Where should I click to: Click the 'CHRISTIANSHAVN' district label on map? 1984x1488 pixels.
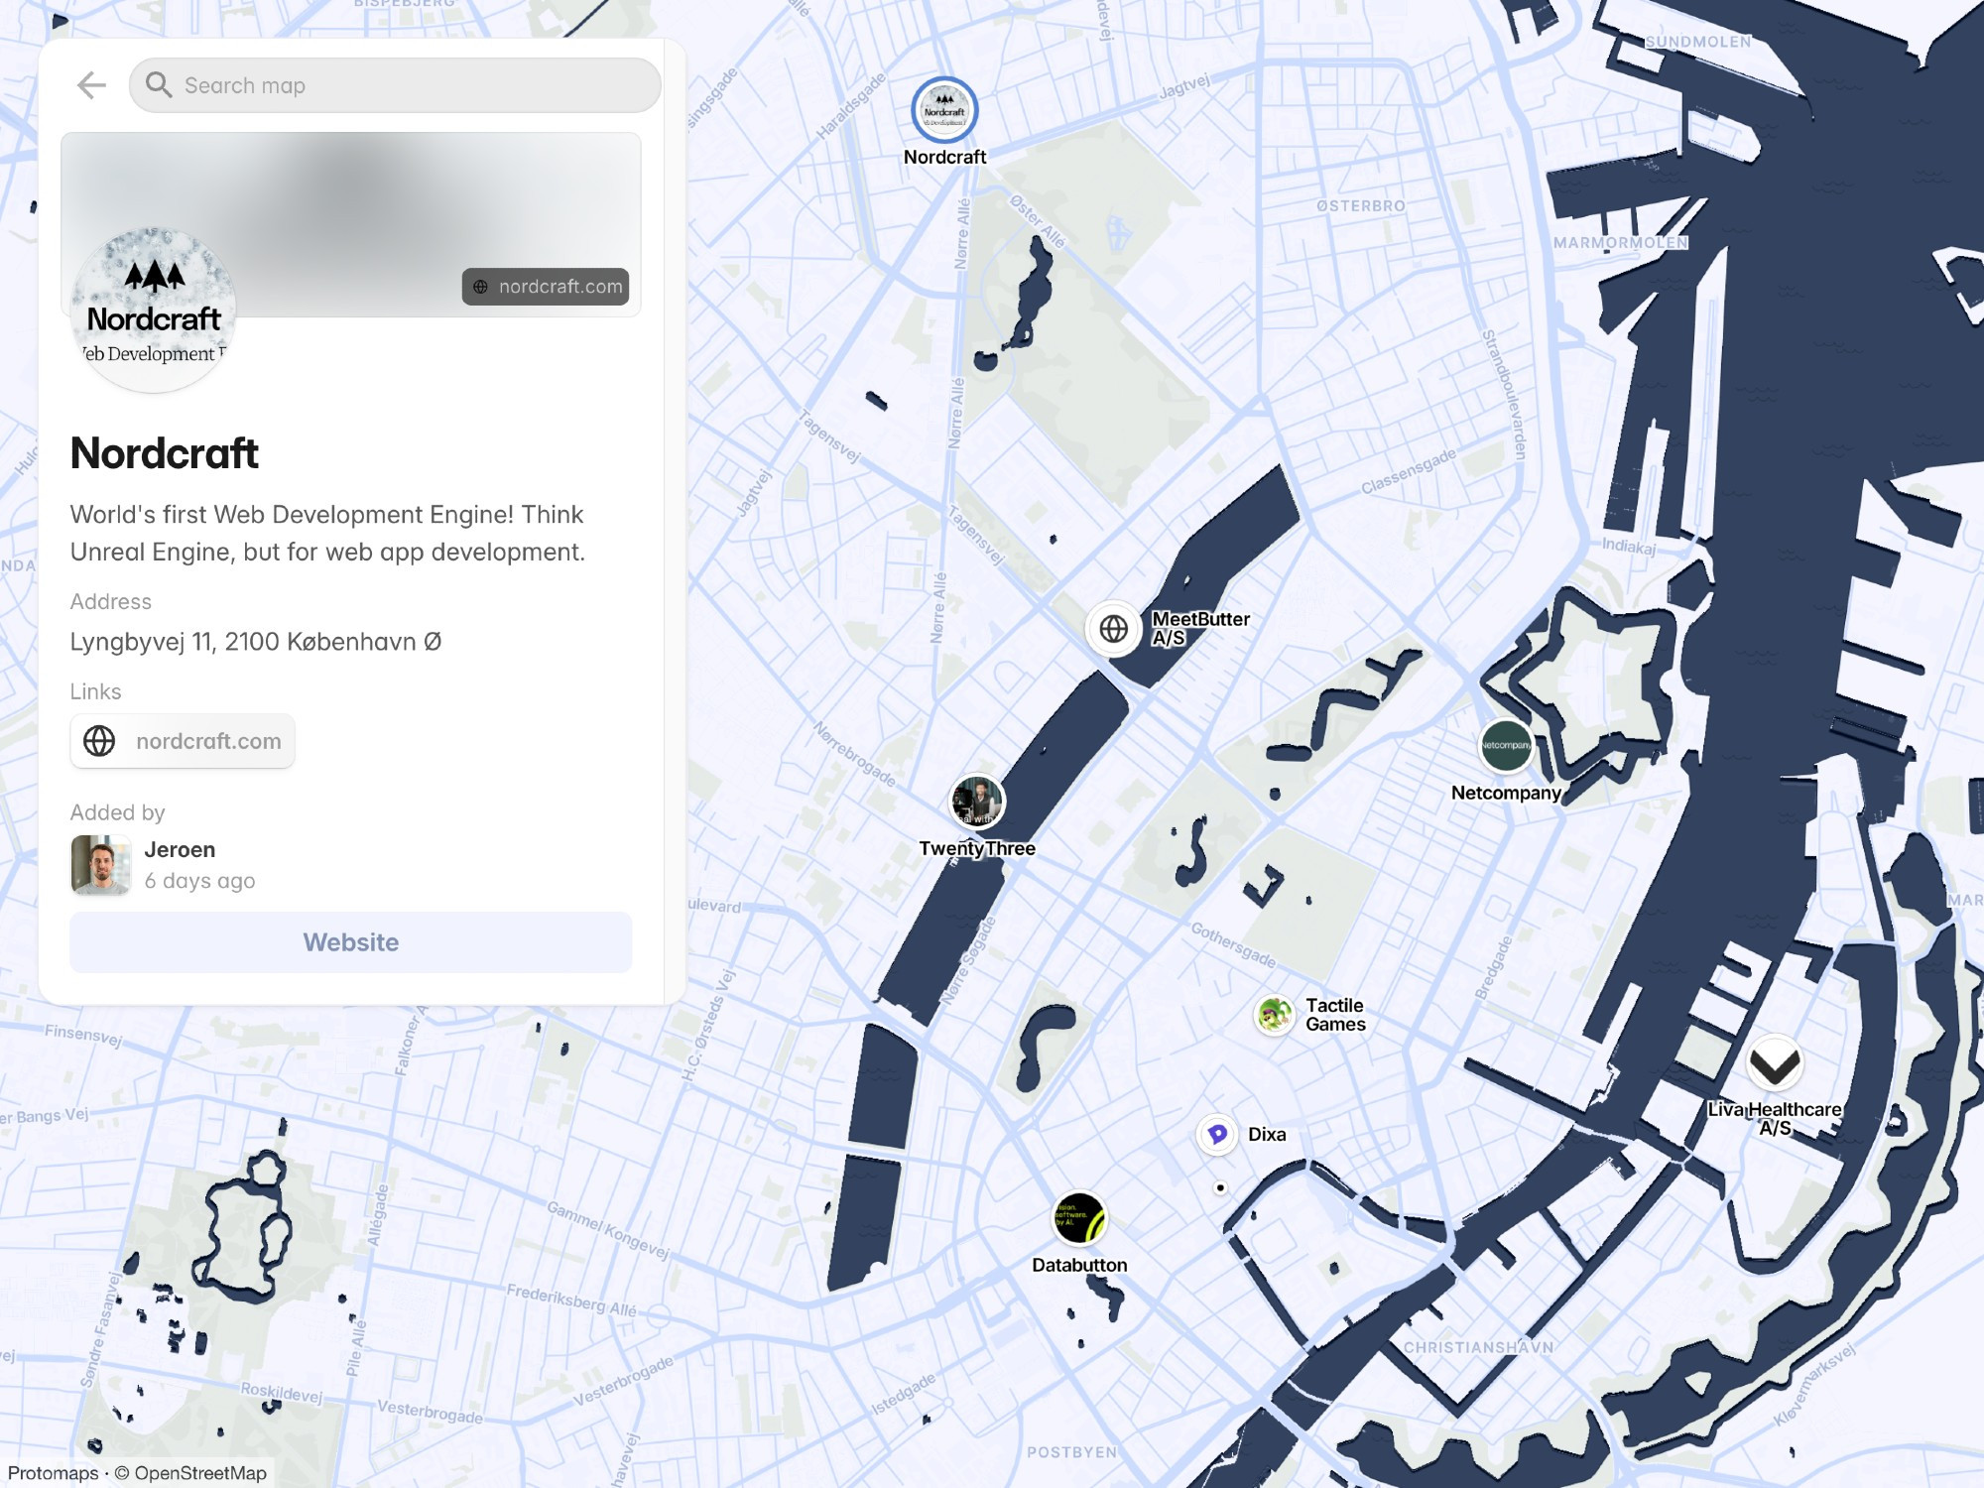[x=1478, y=1347]
